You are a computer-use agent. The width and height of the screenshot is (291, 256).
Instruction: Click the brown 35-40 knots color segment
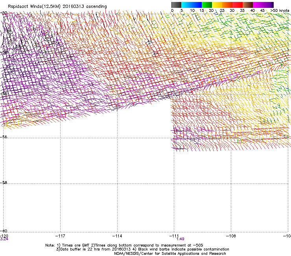[248, 5]
